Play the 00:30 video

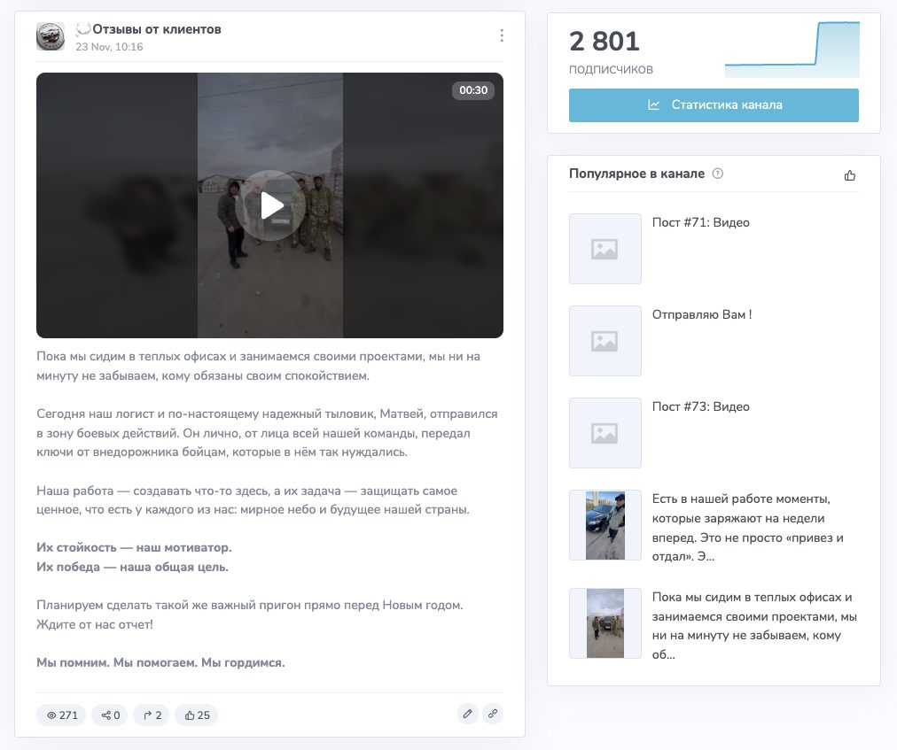coord(270,205)
